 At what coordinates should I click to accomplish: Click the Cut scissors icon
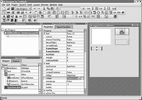point(44,9)
